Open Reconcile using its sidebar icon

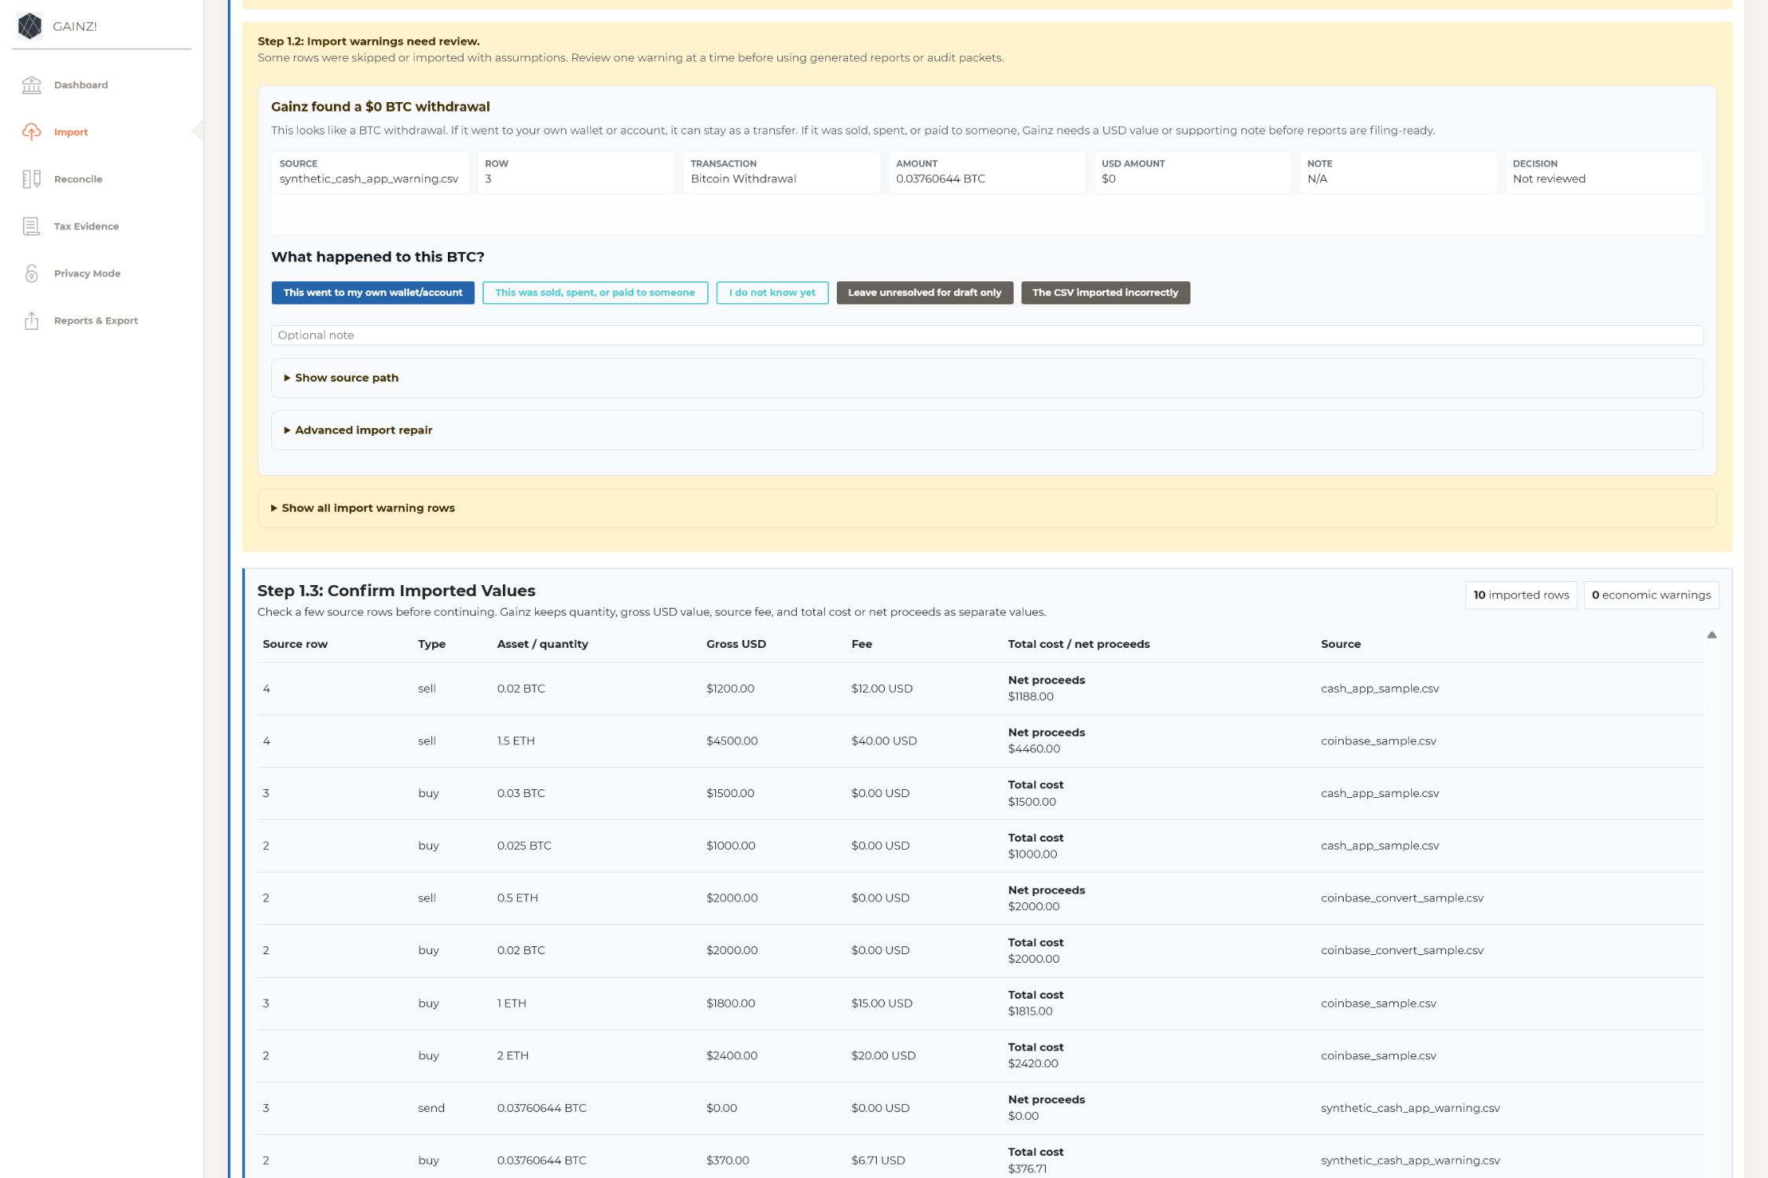[x=31, y=179]
